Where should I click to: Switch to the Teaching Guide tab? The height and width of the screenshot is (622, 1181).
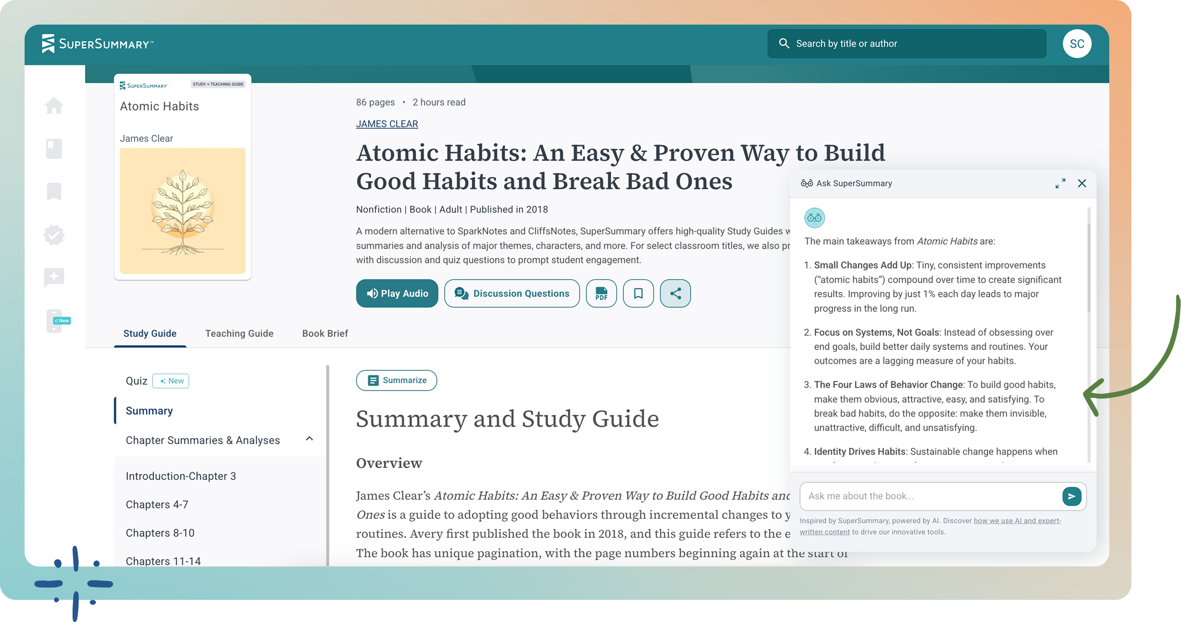239,334
